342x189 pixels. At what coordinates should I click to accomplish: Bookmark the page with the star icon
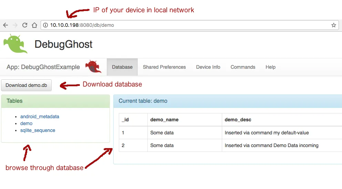(x=333, y=25)
